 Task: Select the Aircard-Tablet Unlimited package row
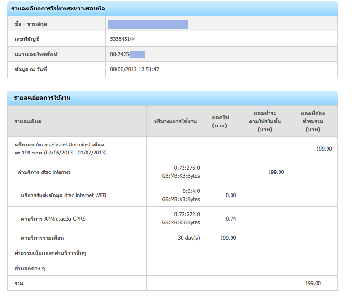(59, 148)
